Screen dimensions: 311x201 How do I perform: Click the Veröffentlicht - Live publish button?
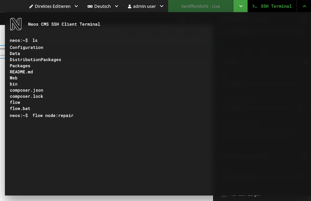click(201, 6)
